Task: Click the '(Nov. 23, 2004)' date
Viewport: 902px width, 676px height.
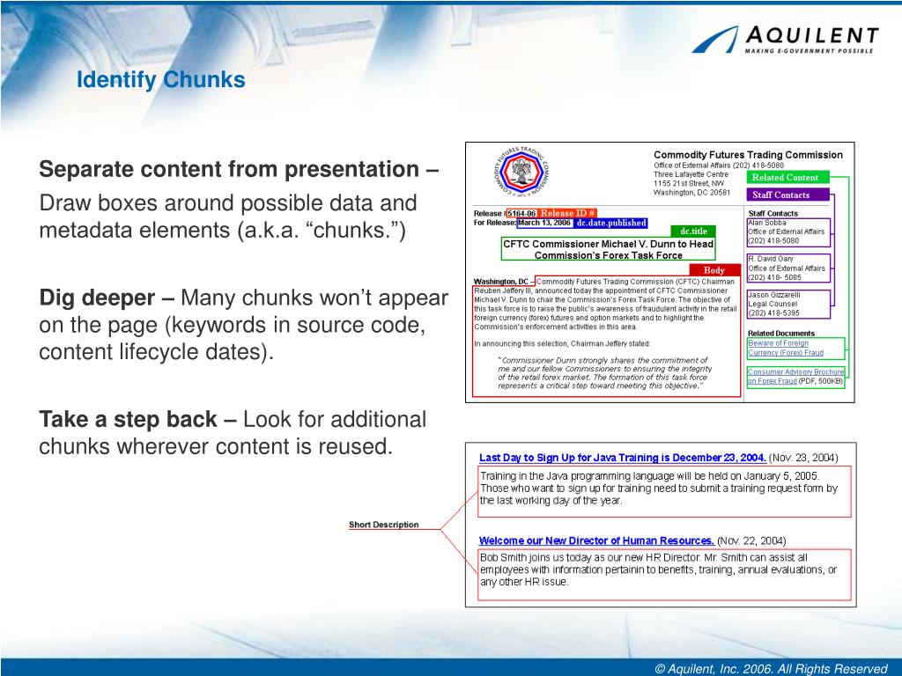Action: pyautogui.click(x=803, y=458)
